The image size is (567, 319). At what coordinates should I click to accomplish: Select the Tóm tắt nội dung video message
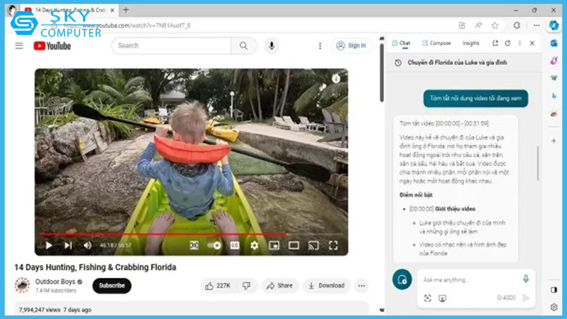[x=476, y=98]
